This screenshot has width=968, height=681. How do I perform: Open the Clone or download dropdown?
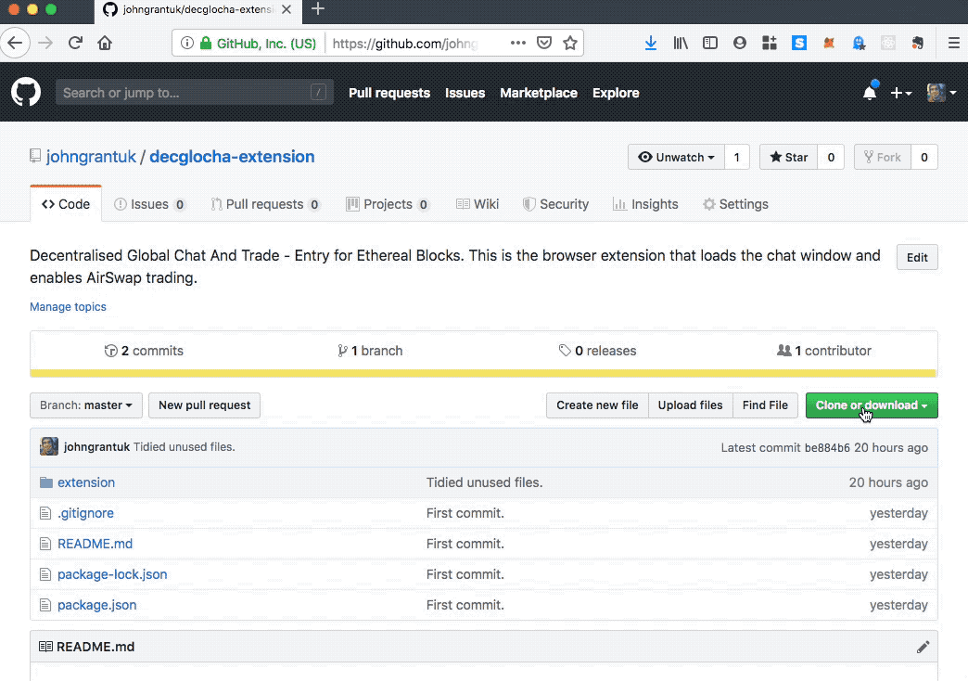872,405
